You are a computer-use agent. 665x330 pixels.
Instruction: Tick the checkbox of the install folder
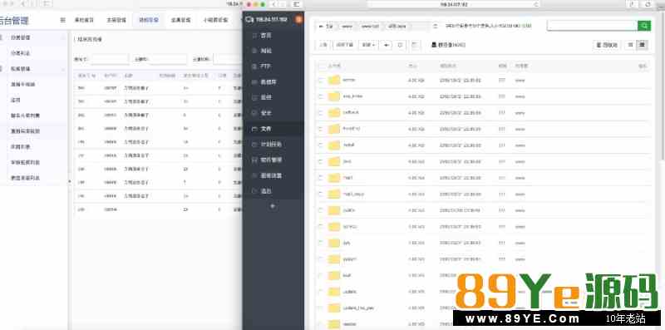pyautogui.click(x=321, y=145)
